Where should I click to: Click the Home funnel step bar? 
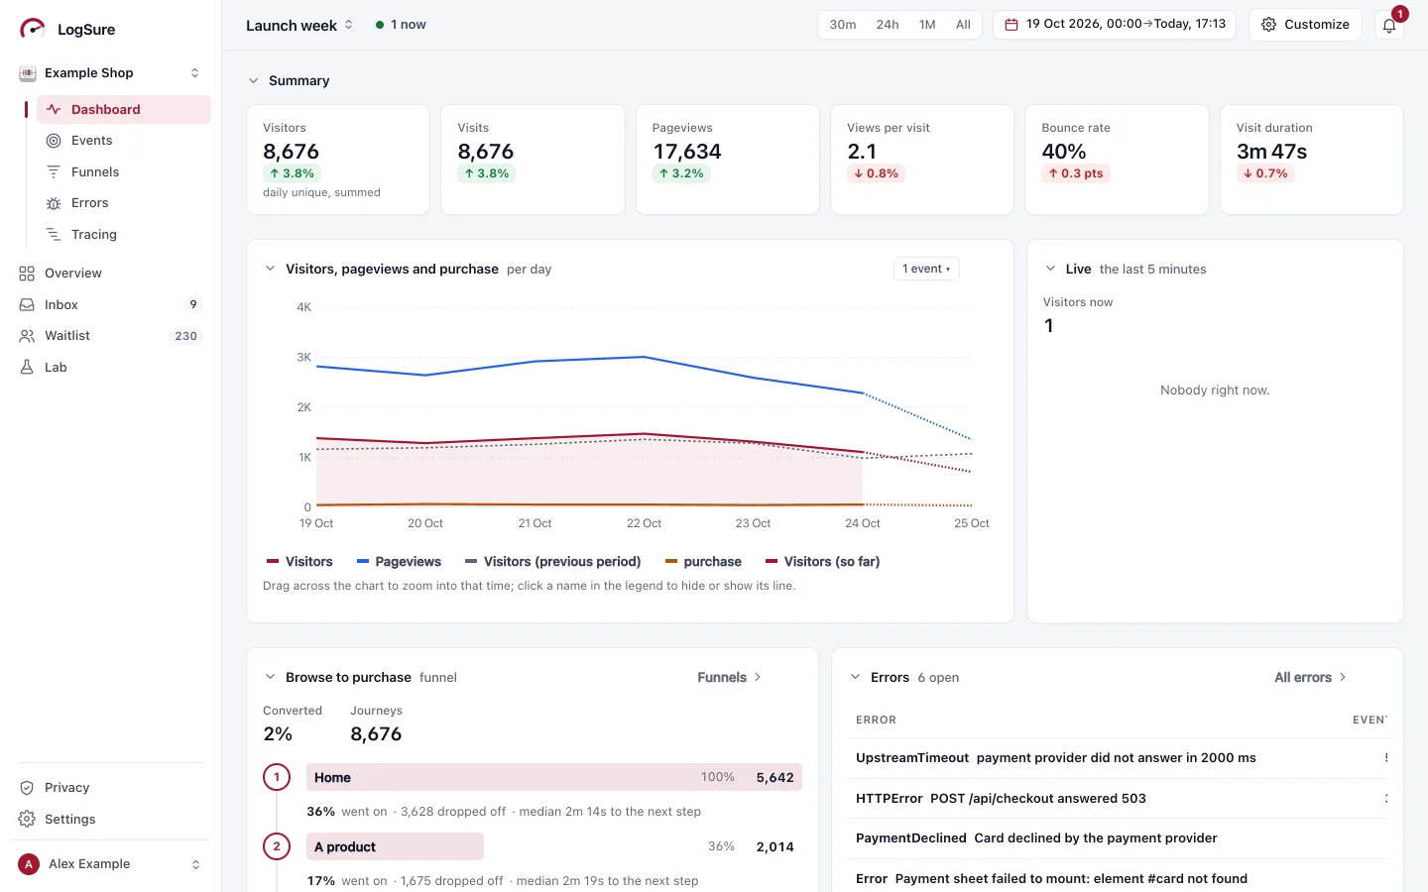[x=554, y=777]
